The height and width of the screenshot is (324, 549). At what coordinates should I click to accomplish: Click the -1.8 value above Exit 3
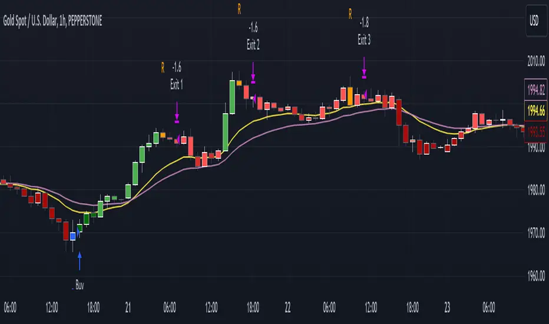(x=364, y=22)
